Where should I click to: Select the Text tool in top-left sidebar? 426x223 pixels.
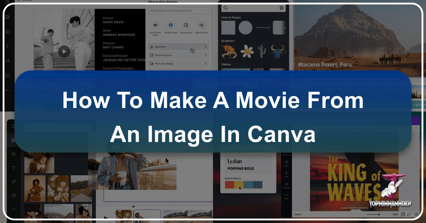(7, 46)
